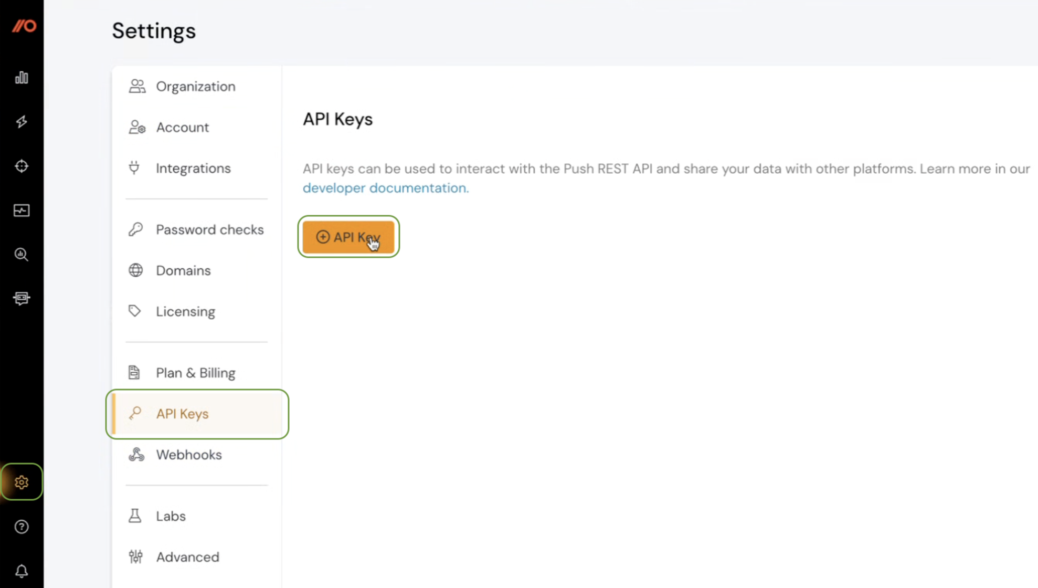Open the Account settings section
The width and height of the screenshot is (1038, 588).
[x=182, y=127]
